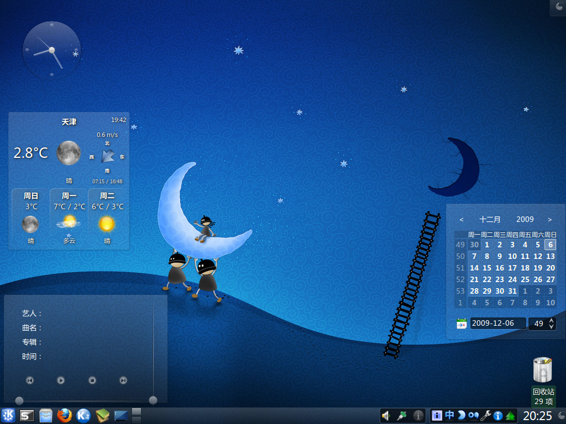566x424 pixels.
Task: Open the green tree tray icon
Action: click(x=510, y=416)
